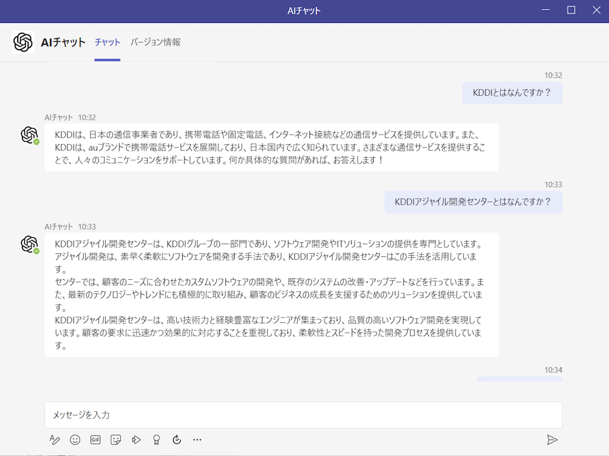
Task: Click the bot avatar beside the 10:32 reply
Action: (x=29, y=135)
